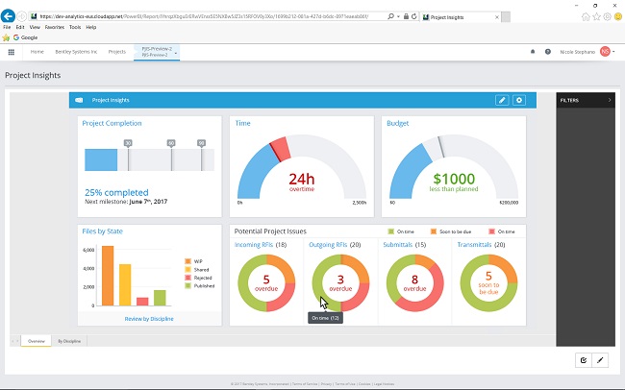
Task: Click the pencil edit icon in Project Insights header
Action: (x=502, y=100)
